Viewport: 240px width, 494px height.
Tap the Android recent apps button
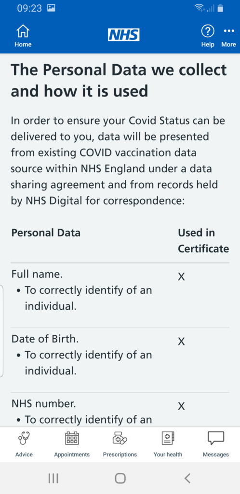[x=53, y=478]
